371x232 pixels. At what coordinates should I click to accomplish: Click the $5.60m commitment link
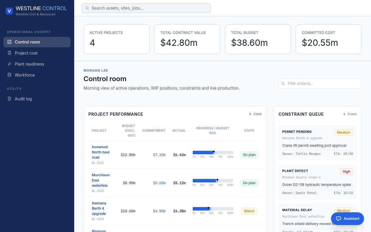(159, 183)
